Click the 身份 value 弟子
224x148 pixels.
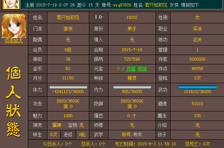(132, 29)
